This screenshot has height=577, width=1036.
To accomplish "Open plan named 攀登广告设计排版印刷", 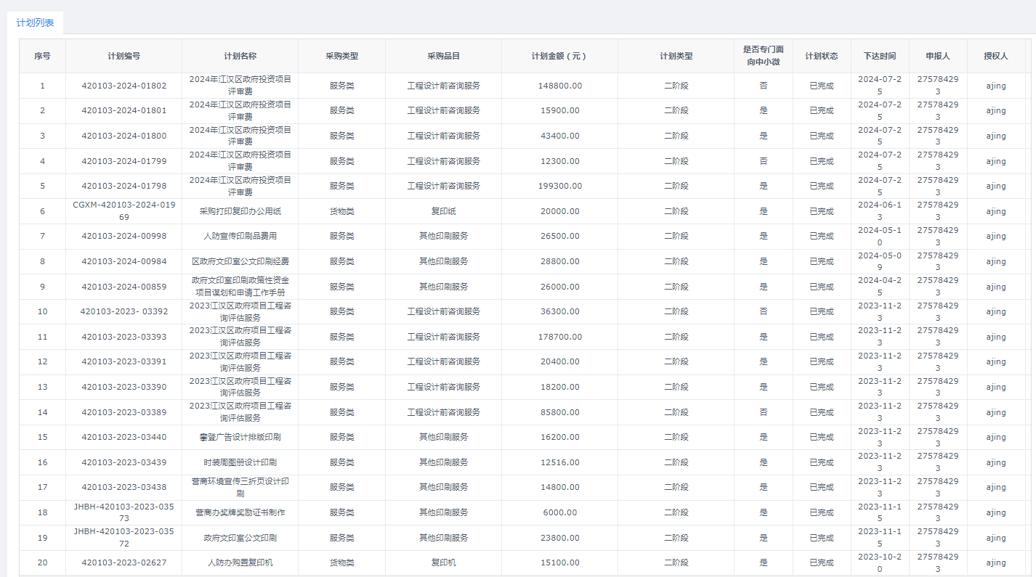I will tap(240, 437).
